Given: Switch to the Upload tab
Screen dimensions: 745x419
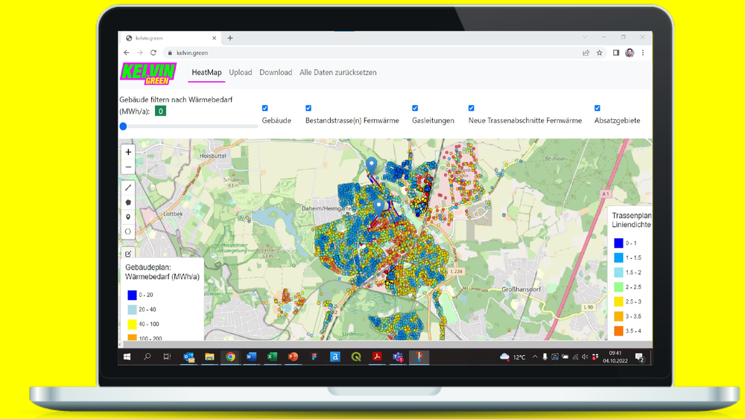Looking at the screenshot, I should point(241,73).
